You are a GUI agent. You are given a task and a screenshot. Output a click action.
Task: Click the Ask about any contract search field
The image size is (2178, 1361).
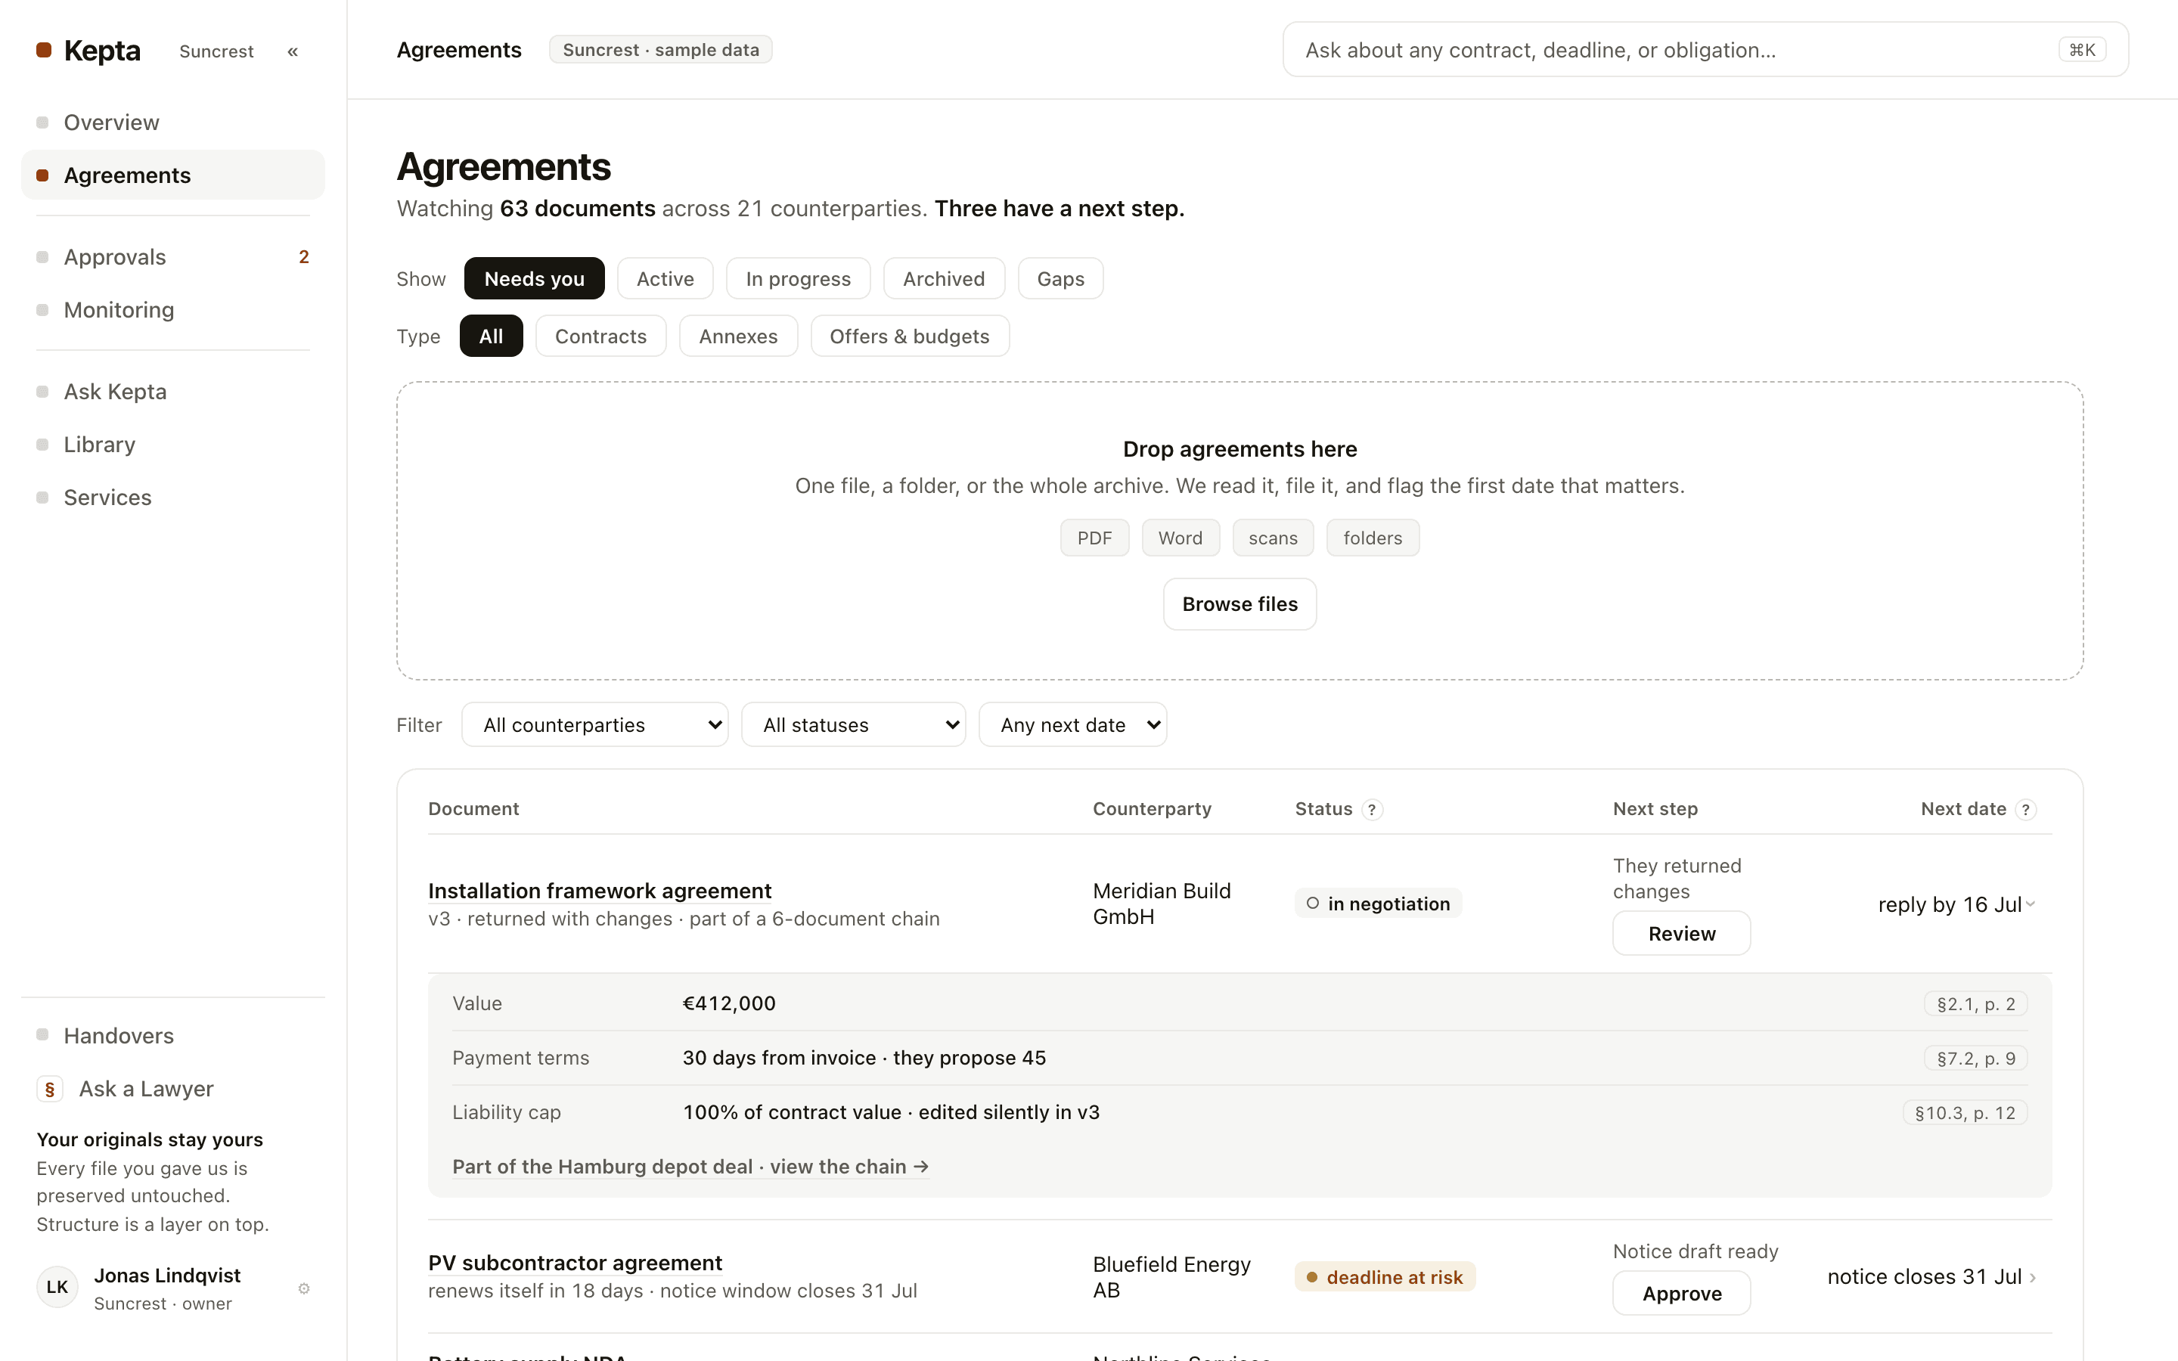pos(1705,49)
